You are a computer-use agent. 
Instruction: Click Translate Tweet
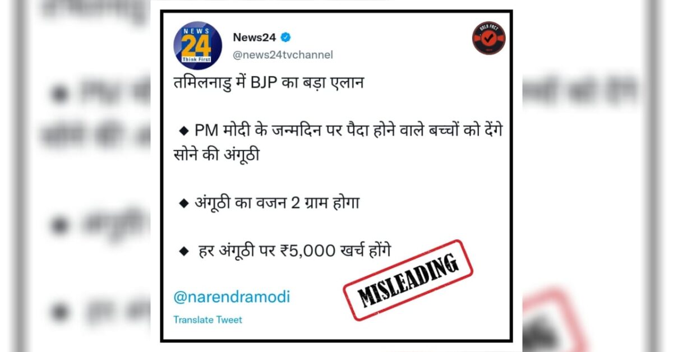pos(208,320)
